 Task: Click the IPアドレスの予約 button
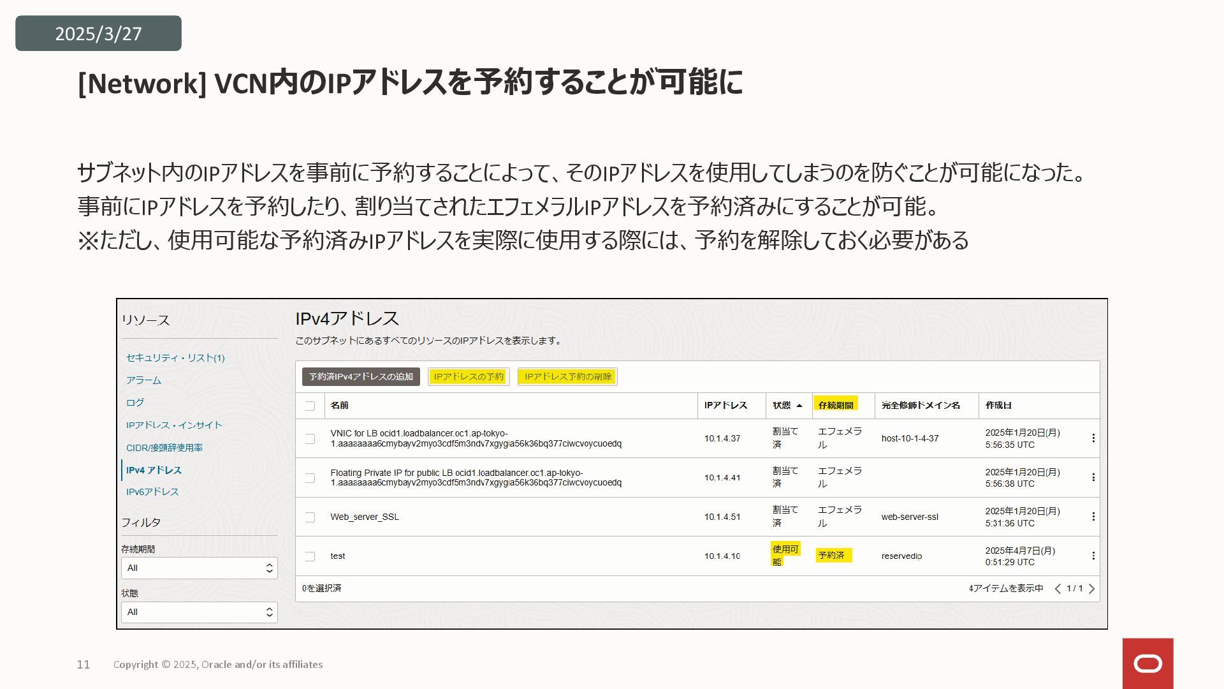(x=469, y=377)
